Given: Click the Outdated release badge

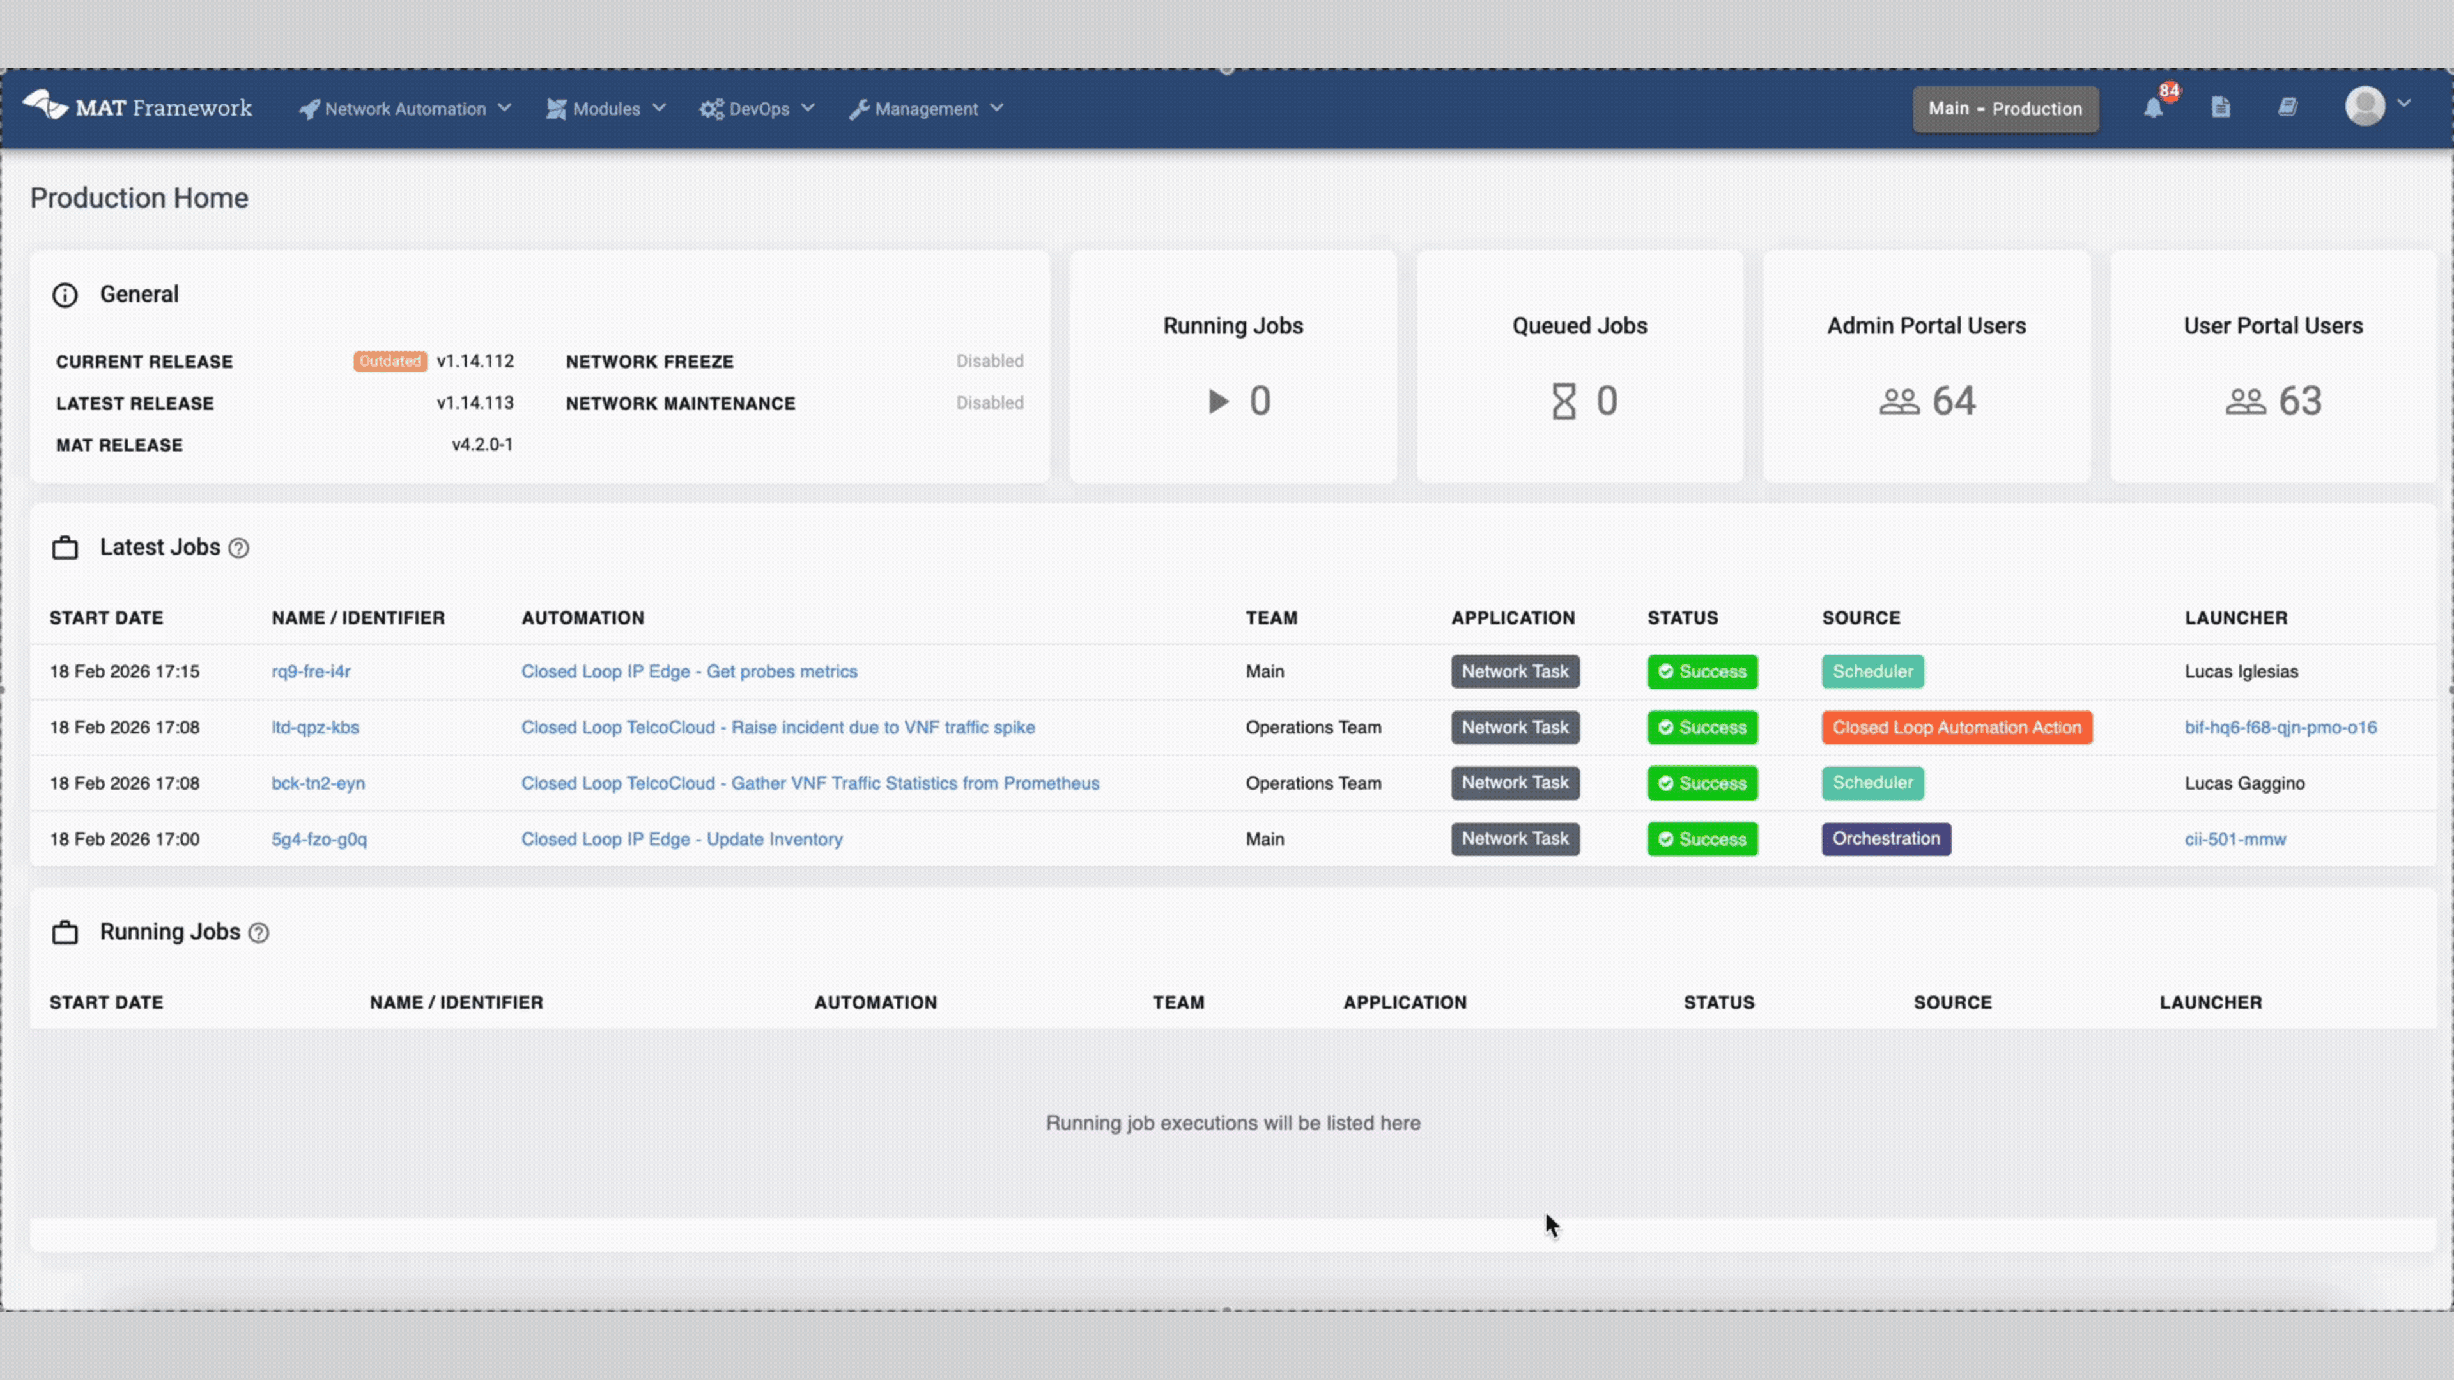Looking at the screenshot, I should [x=390, y=361].
